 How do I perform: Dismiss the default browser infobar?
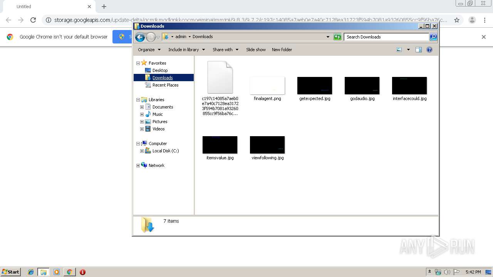[x=484, y=37]
